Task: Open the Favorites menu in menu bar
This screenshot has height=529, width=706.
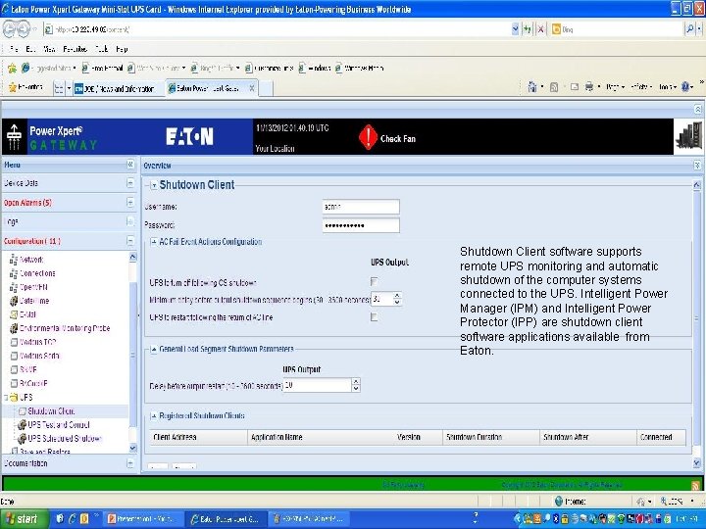Action: pyautogui.click(x=76, y=49)
